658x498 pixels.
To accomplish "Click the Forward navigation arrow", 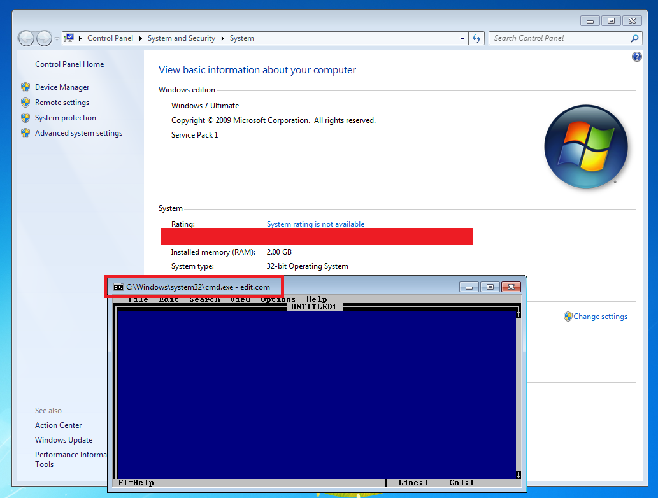I will tap(44, 39).
